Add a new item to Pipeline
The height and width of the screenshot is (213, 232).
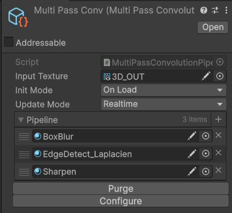[218, 119]
